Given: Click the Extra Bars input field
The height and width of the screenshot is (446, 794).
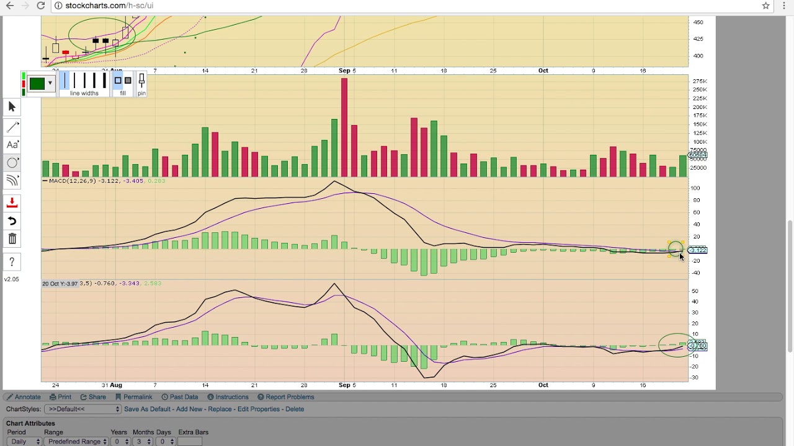Looking at the screenshot, I should pos(190,442).
